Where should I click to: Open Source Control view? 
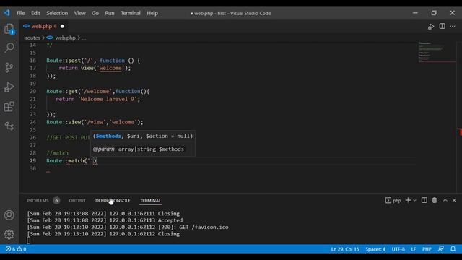pyautogui.click(x=9, y=67)
